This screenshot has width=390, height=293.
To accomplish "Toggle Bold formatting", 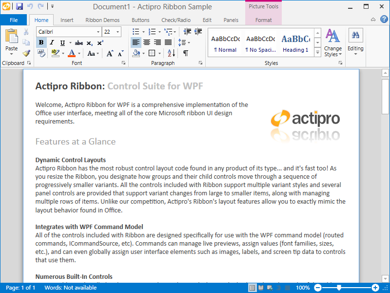I will [41, 42].
